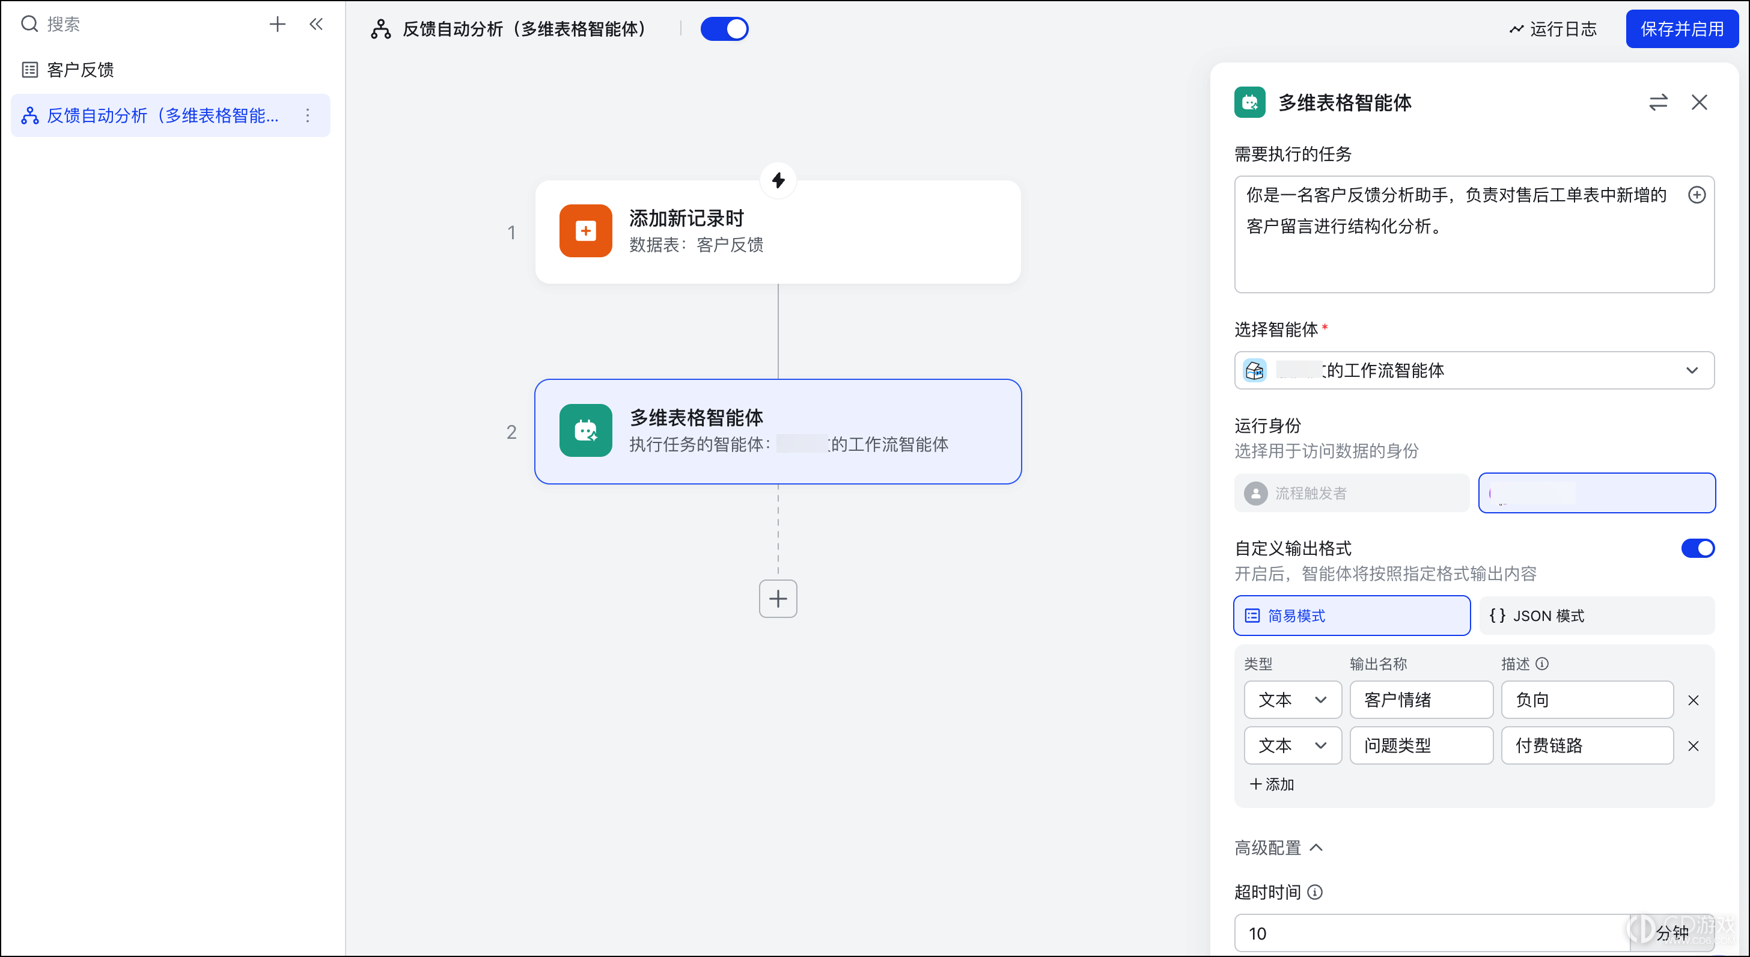Select 反馈自动分析 workflow in sidebar
1750x957 pixels.
(x=171, y=115)
